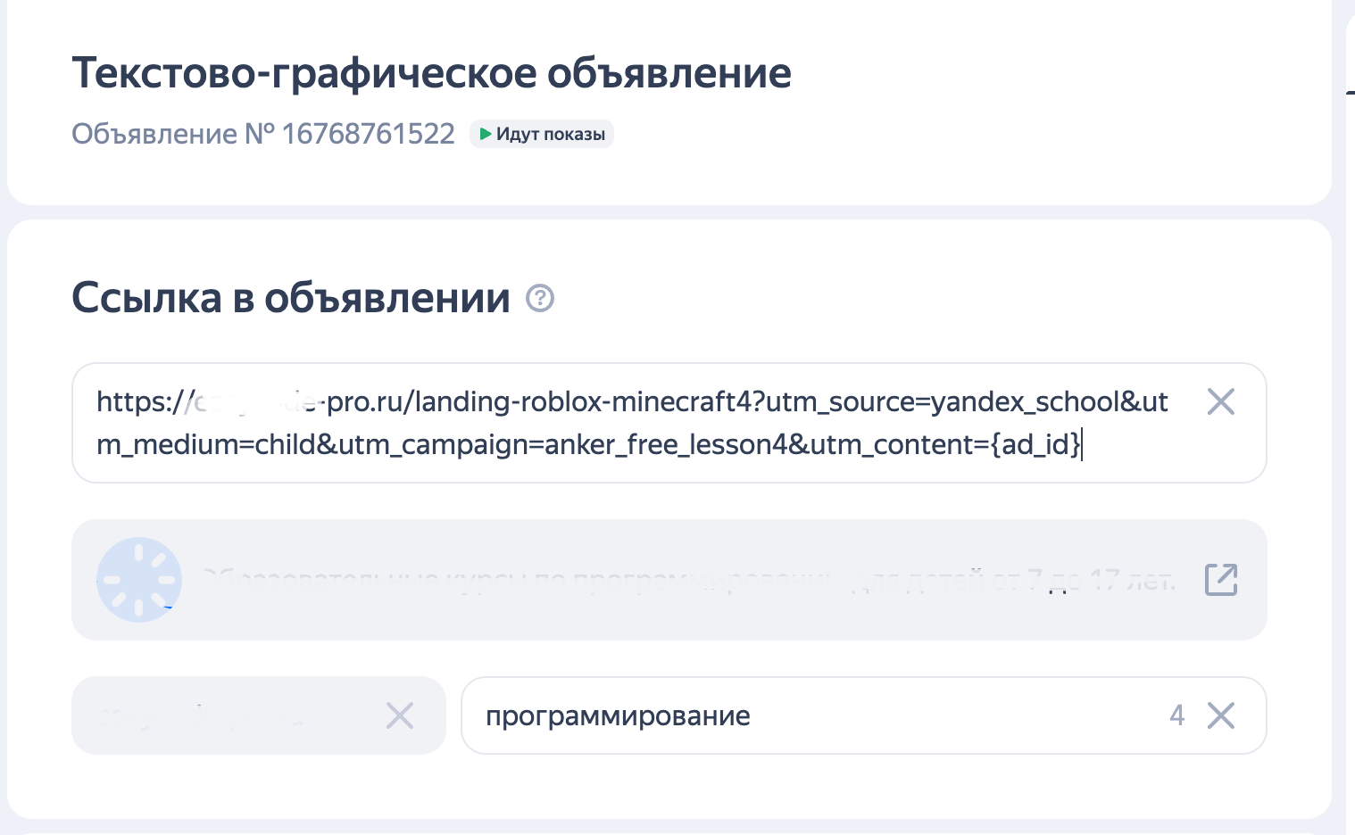Click "{ad_id}" at the URL end
This screenshot has width=1355, height=835.
click(1035, 444)
